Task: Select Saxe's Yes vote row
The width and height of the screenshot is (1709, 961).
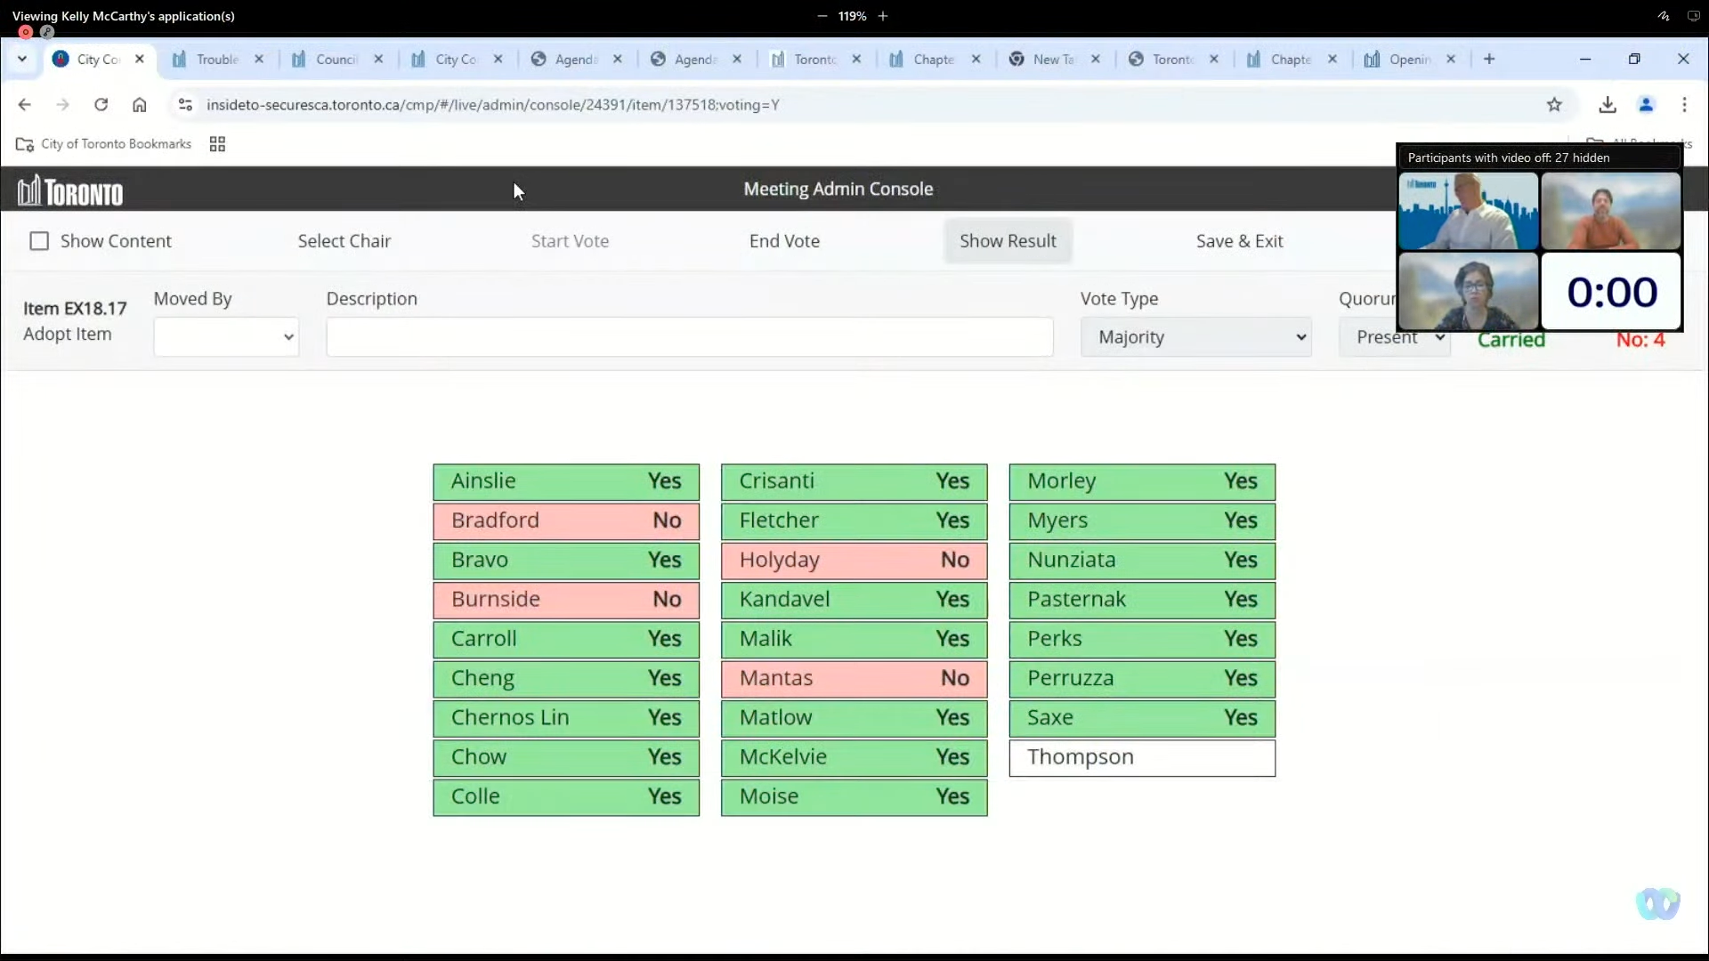Action: [x=1142, y=718]
